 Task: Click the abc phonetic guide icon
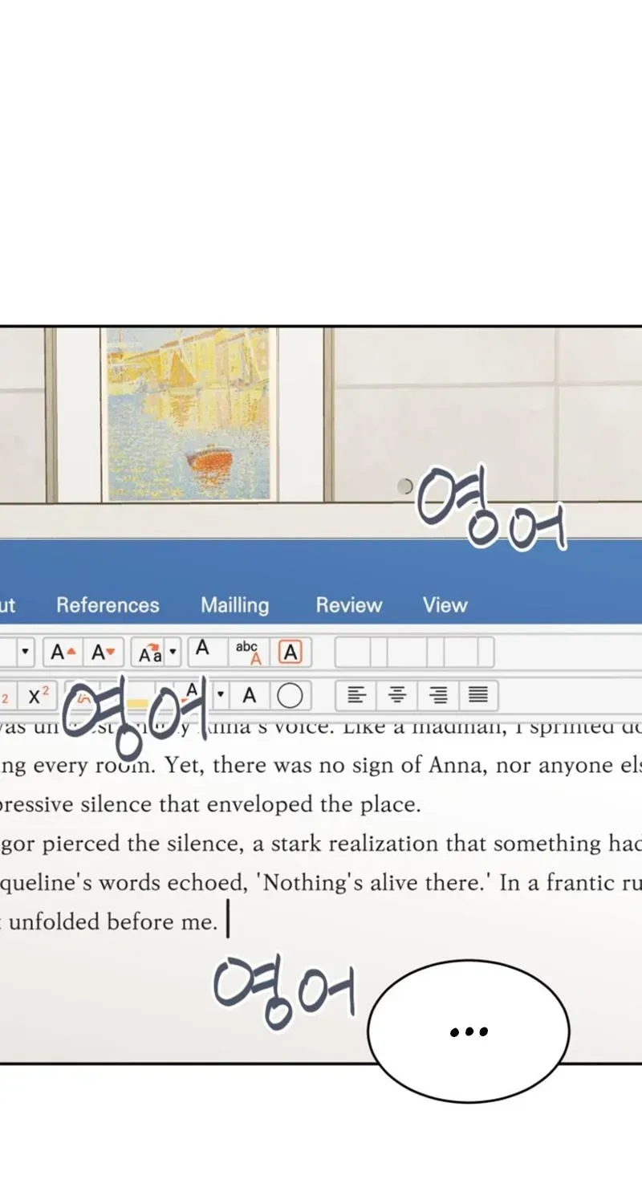pos(248,652)
